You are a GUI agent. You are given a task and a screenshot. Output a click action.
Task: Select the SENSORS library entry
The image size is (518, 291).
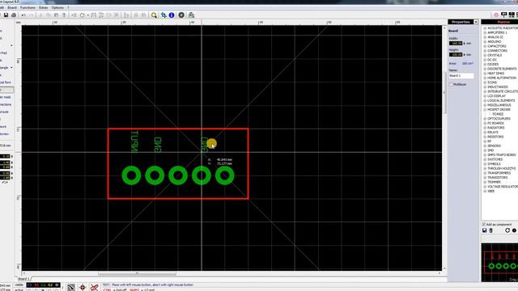point(495,145)
